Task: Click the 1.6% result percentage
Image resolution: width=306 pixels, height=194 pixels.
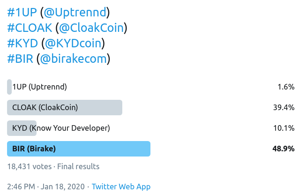Action: [286, 87]
